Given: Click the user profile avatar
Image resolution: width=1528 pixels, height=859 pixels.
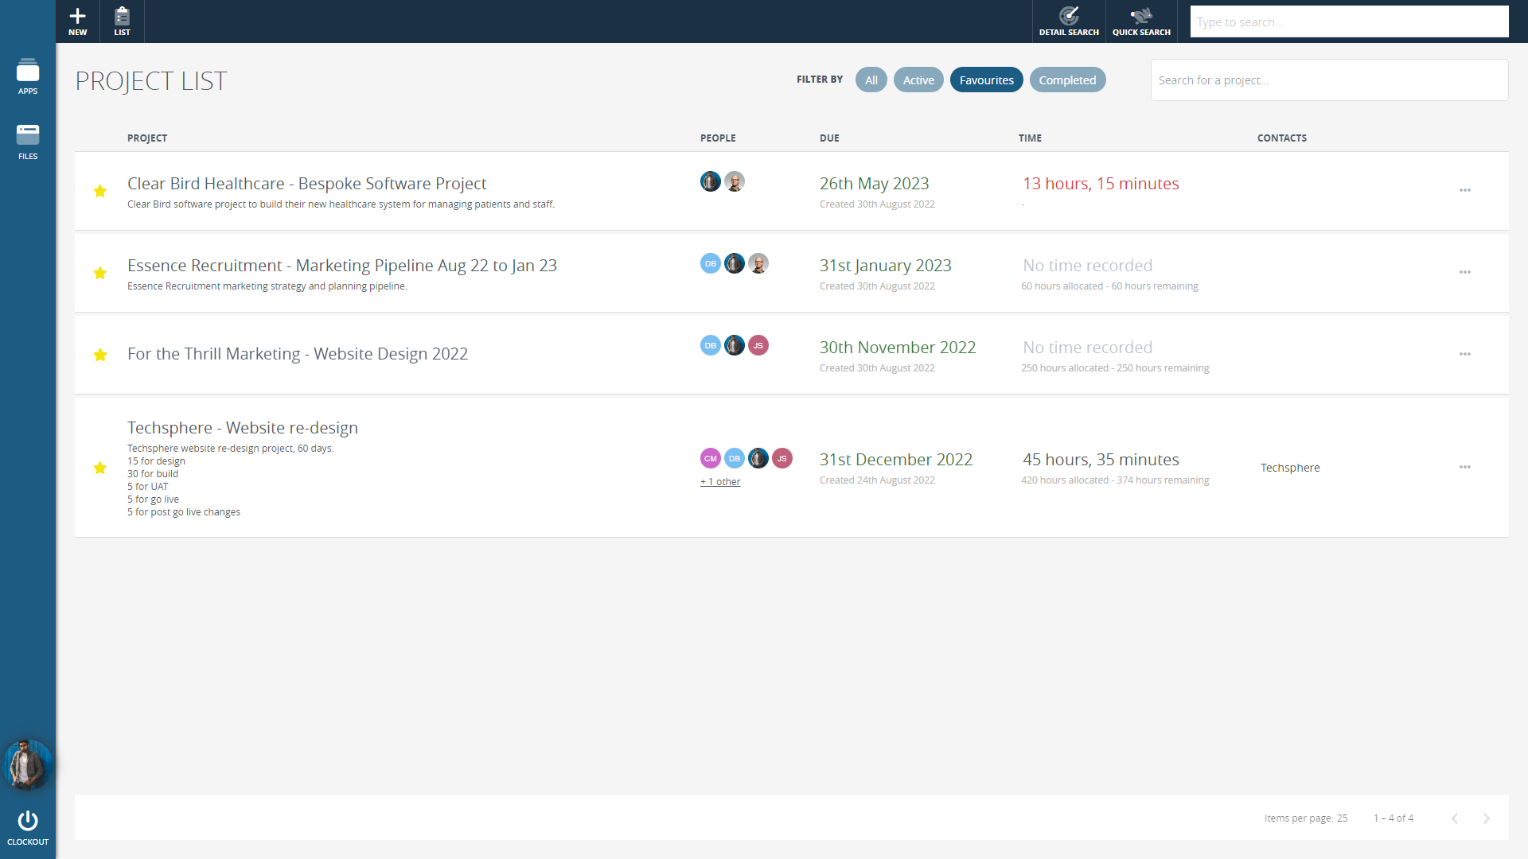Looking at the screenshot, I should (28, 764).
